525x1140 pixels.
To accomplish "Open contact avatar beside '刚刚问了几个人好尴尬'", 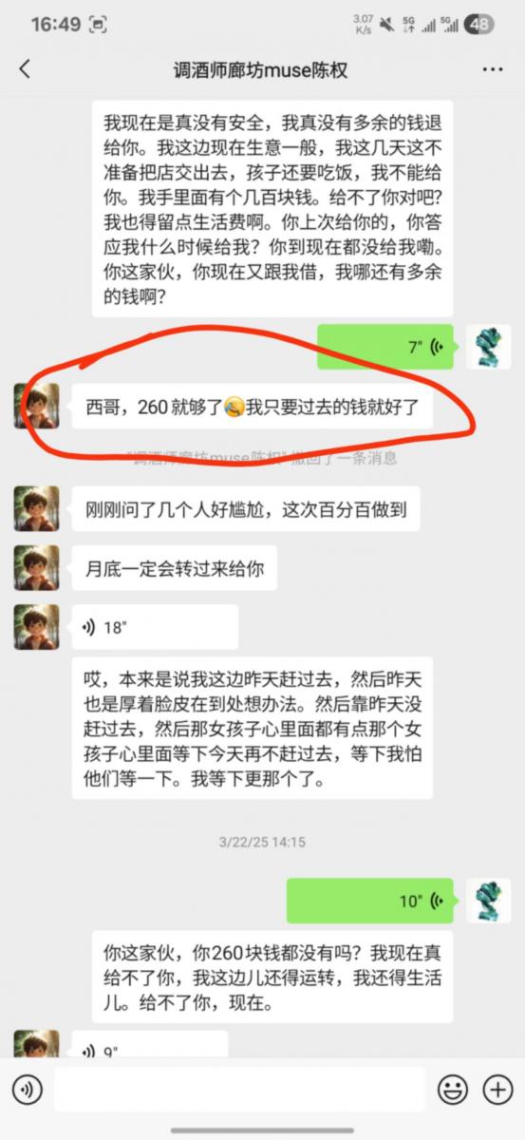I will [x=36, y=509].
